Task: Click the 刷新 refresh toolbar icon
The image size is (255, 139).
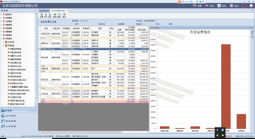Action: 59,16
